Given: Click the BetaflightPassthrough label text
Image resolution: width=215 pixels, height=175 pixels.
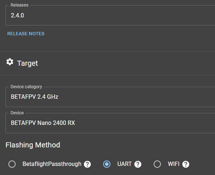Looking at the screenshot, I should pos(52,164).
